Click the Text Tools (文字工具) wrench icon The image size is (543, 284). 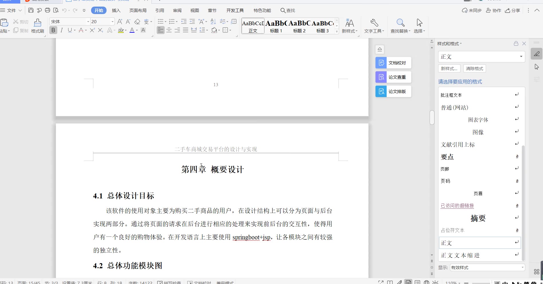(374, 23)
